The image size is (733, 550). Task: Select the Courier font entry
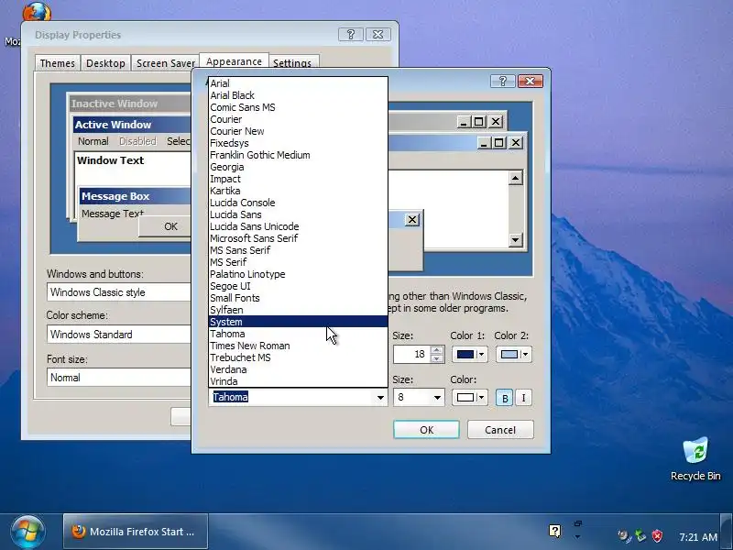click(x=298, y=119)
